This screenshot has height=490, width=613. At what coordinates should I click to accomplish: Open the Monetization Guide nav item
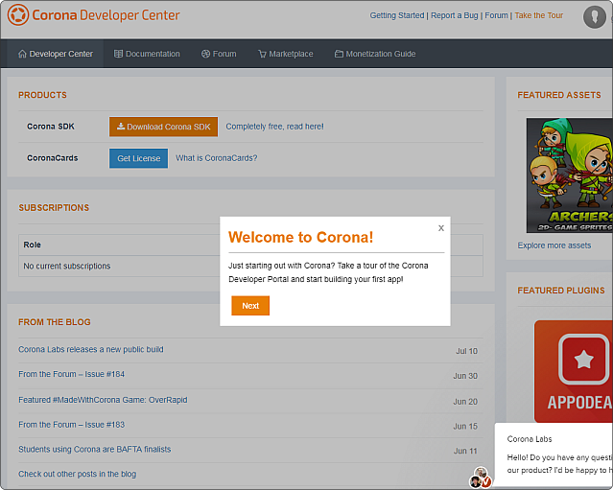point(375,54)
